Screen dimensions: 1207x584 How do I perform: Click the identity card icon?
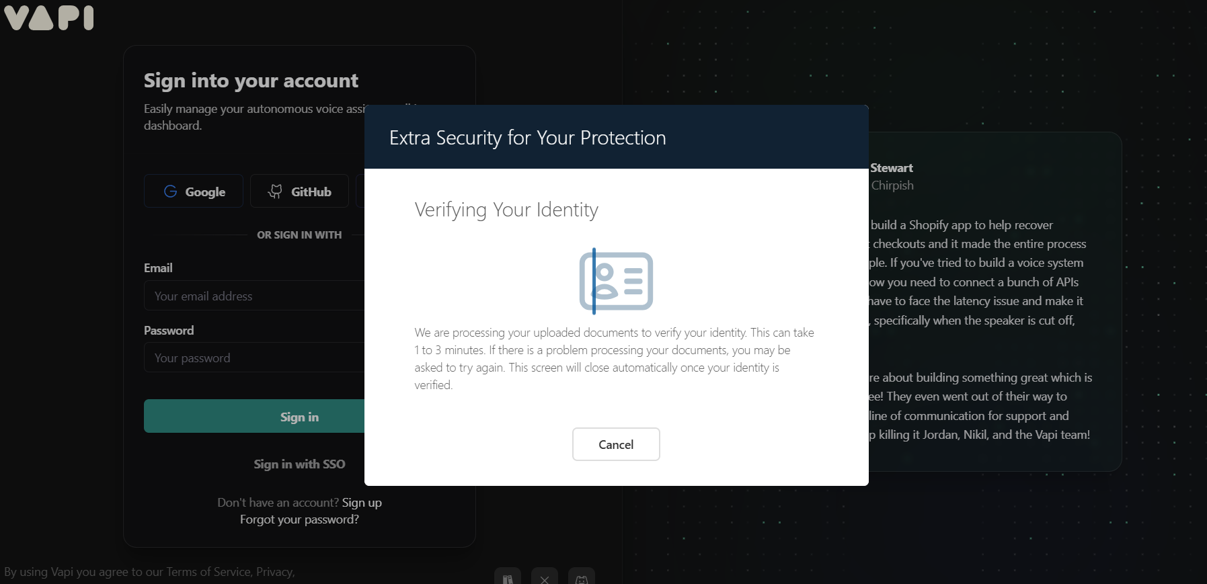point(616,281)
